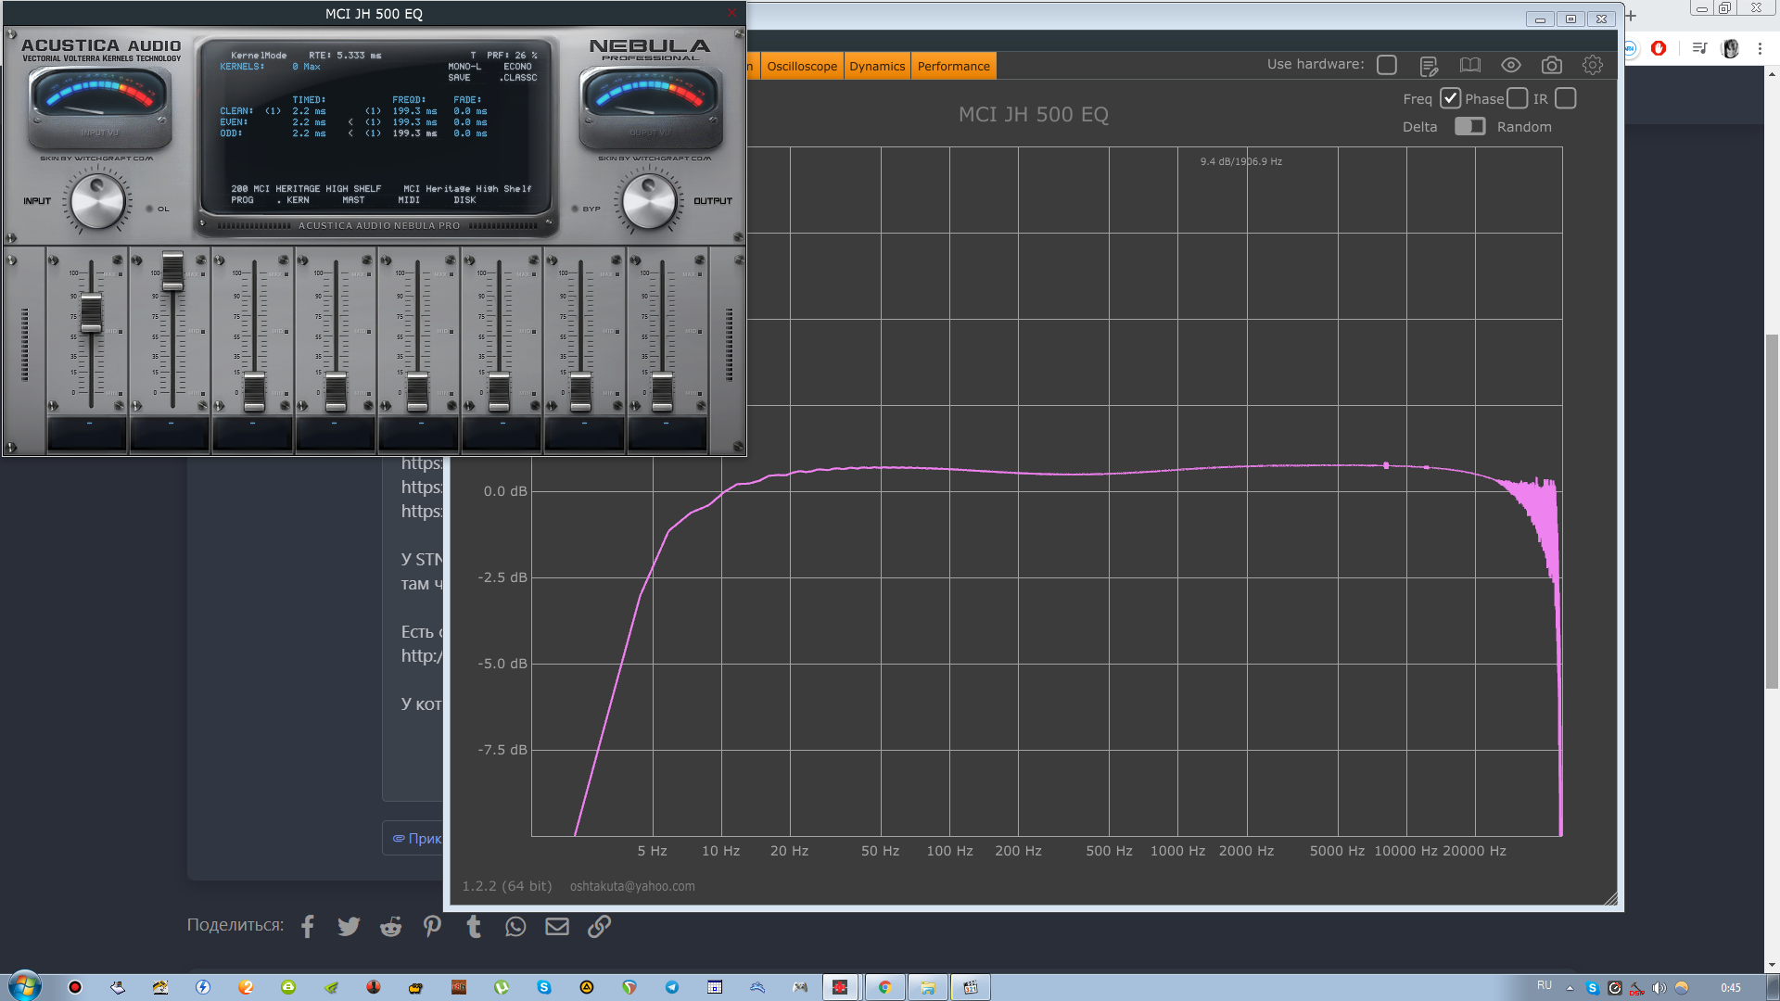
Task: Click ECONO mode in Nebula display
Action: pyautogui.click(x=517, y=67)
